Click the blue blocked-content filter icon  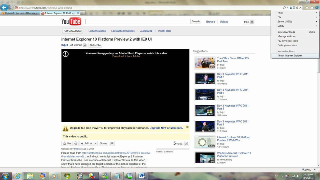[x=291, y=8]
